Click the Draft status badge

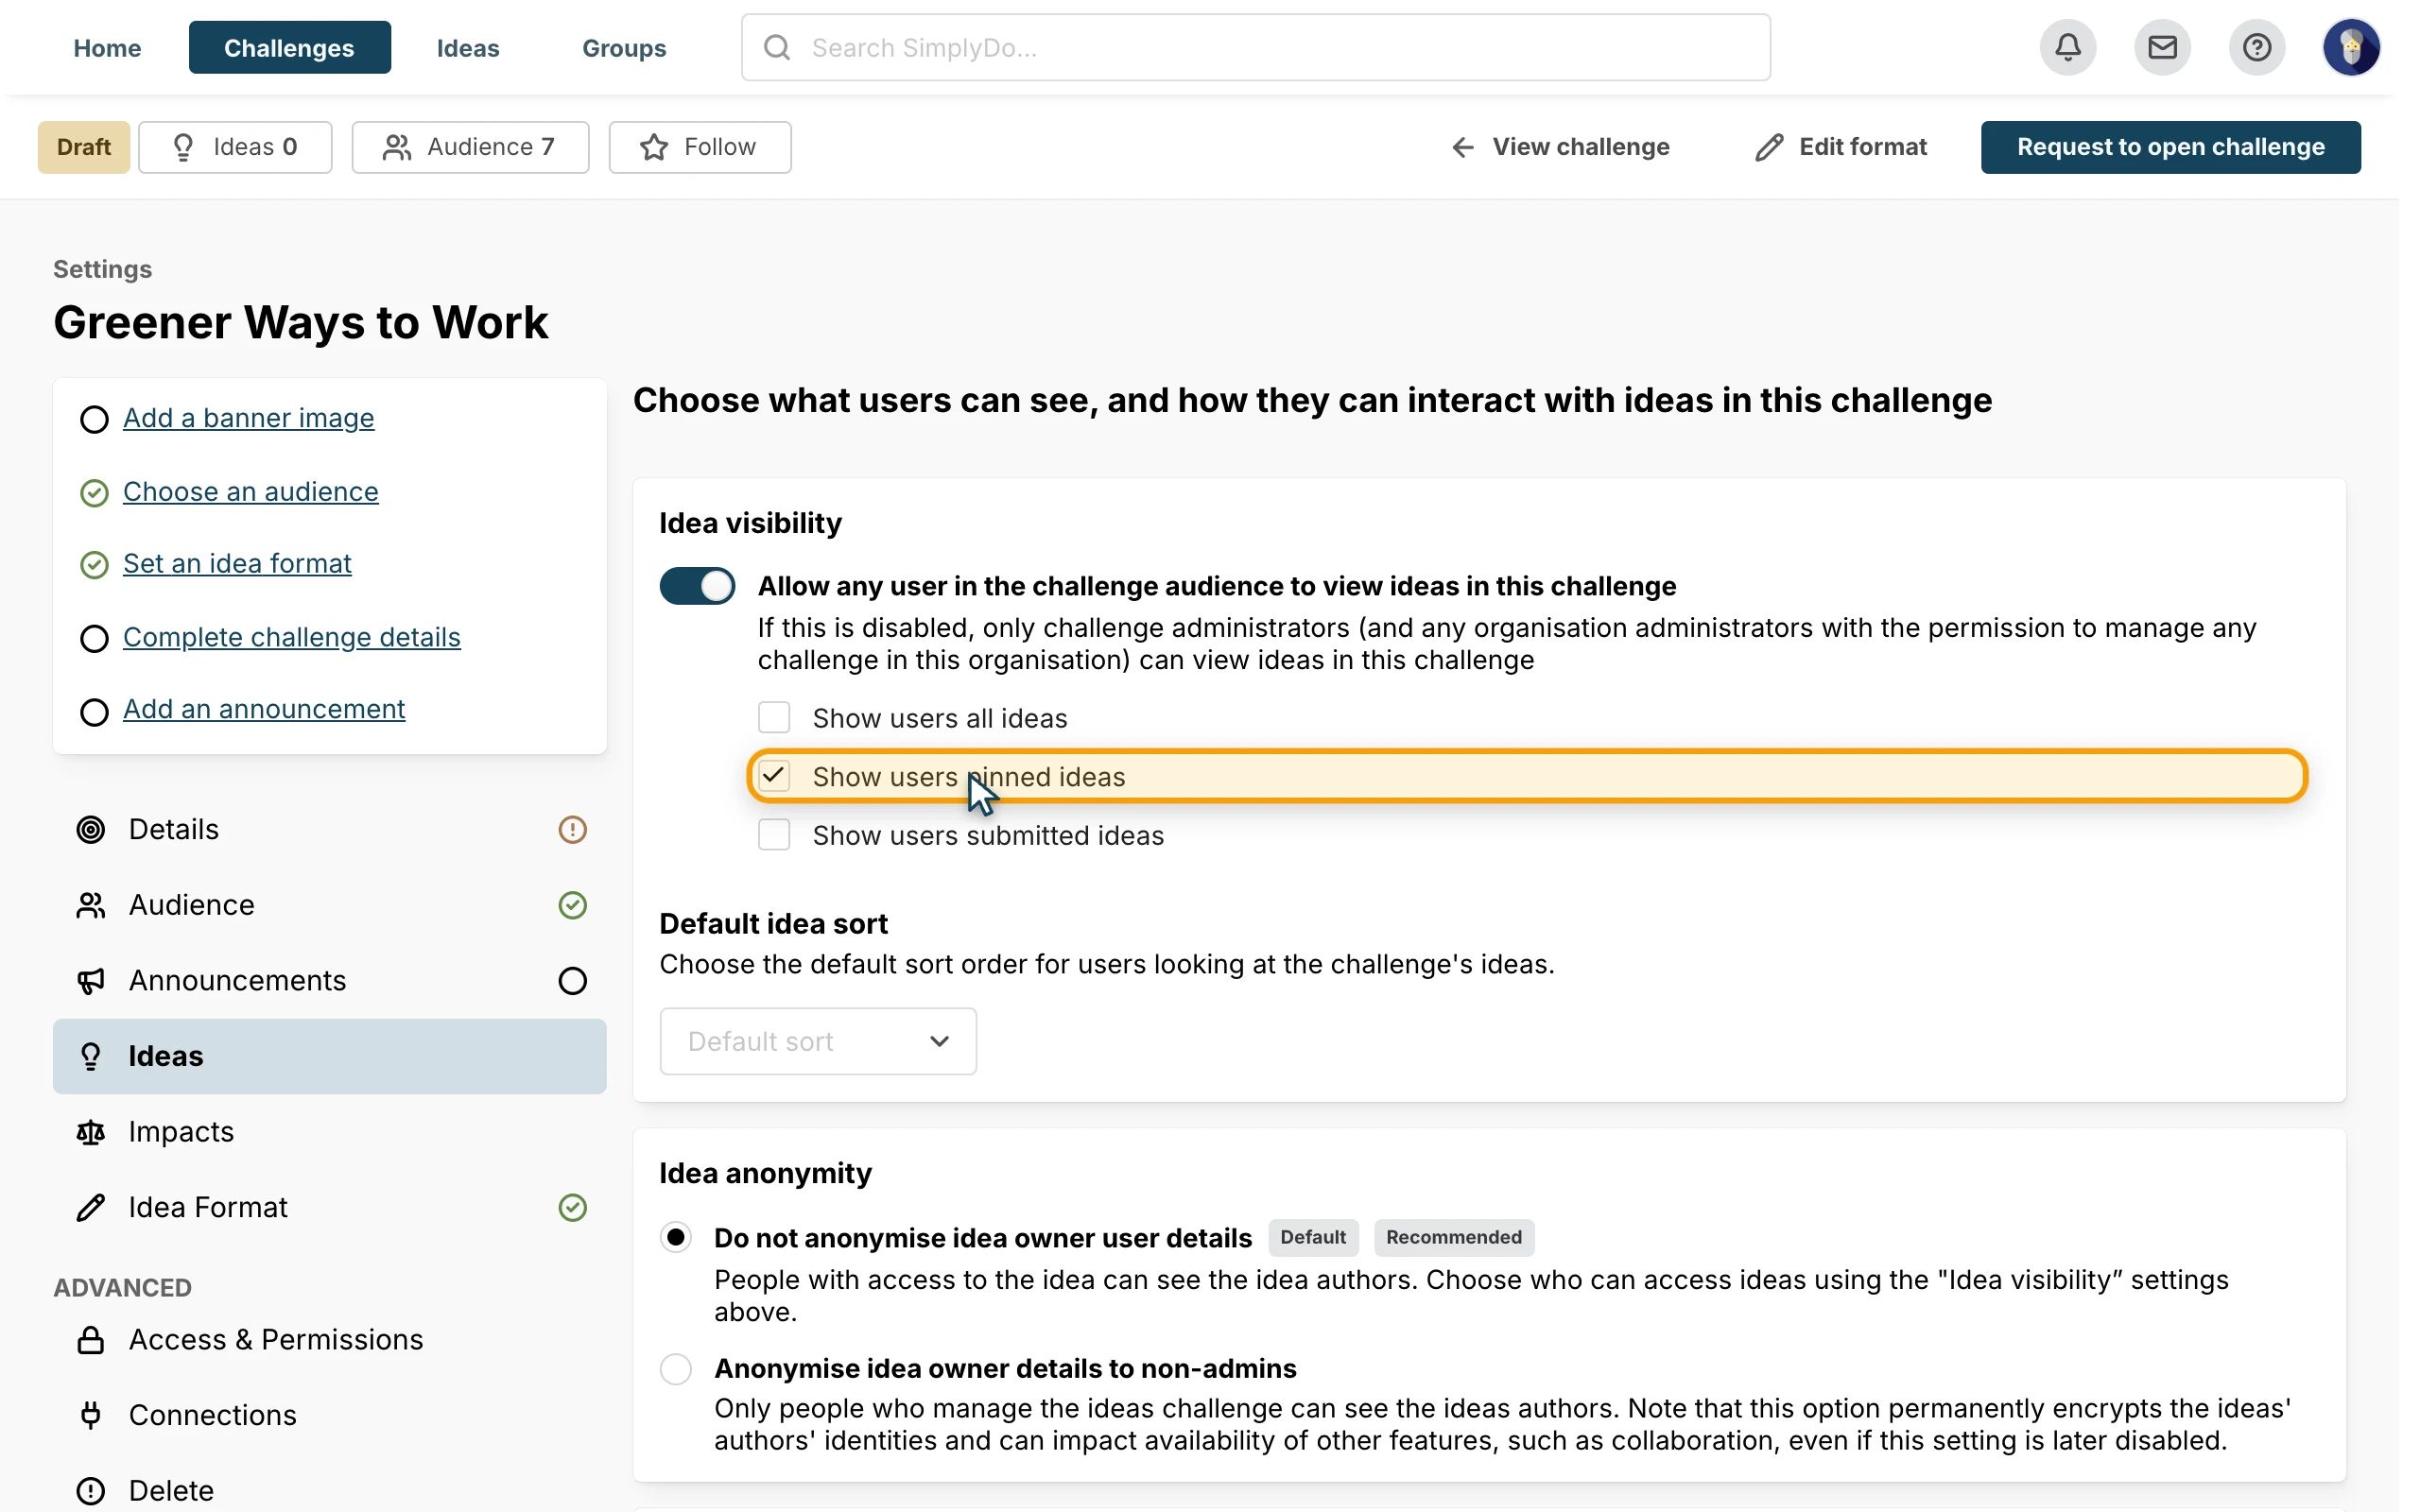84,147
